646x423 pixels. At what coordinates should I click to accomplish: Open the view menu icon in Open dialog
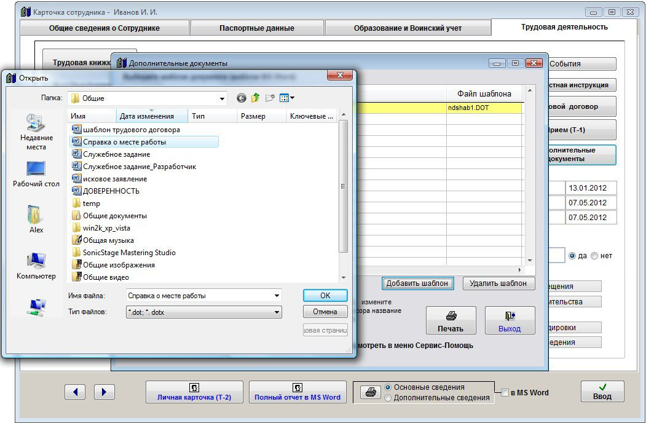tap(287, 98)
